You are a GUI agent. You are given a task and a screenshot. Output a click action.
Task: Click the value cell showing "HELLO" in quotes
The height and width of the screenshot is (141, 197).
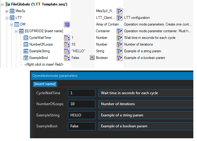coord(78,51)
